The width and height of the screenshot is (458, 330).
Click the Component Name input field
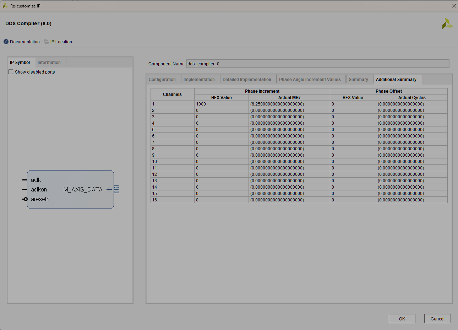(318, 64)
